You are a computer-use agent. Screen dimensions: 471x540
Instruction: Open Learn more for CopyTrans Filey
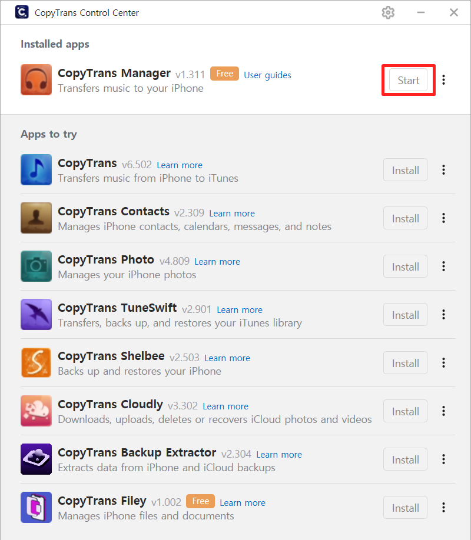(x=243, y=502)
